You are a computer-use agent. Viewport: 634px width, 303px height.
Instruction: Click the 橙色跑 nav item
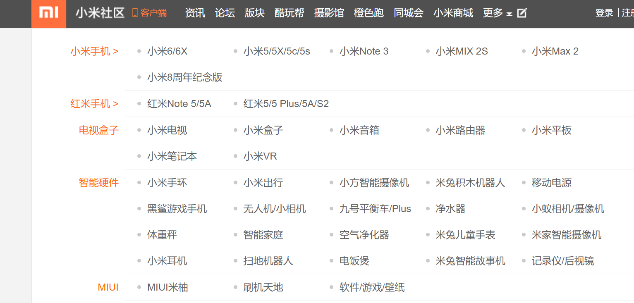pyautogui.click(x=369, y=13)
